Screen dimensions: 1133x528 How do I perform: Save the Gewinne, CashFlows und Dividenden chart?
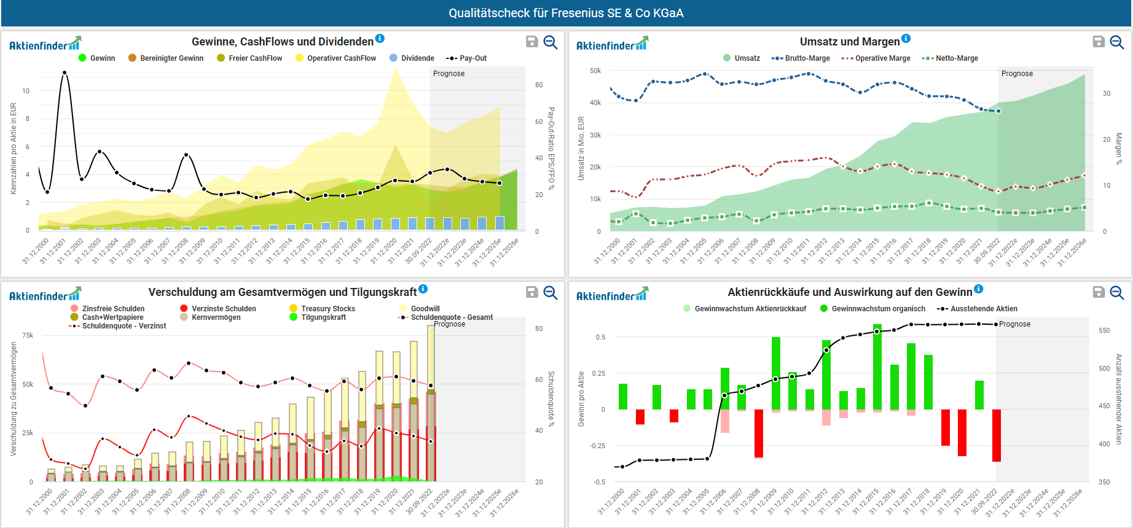(x=532, y=42)
